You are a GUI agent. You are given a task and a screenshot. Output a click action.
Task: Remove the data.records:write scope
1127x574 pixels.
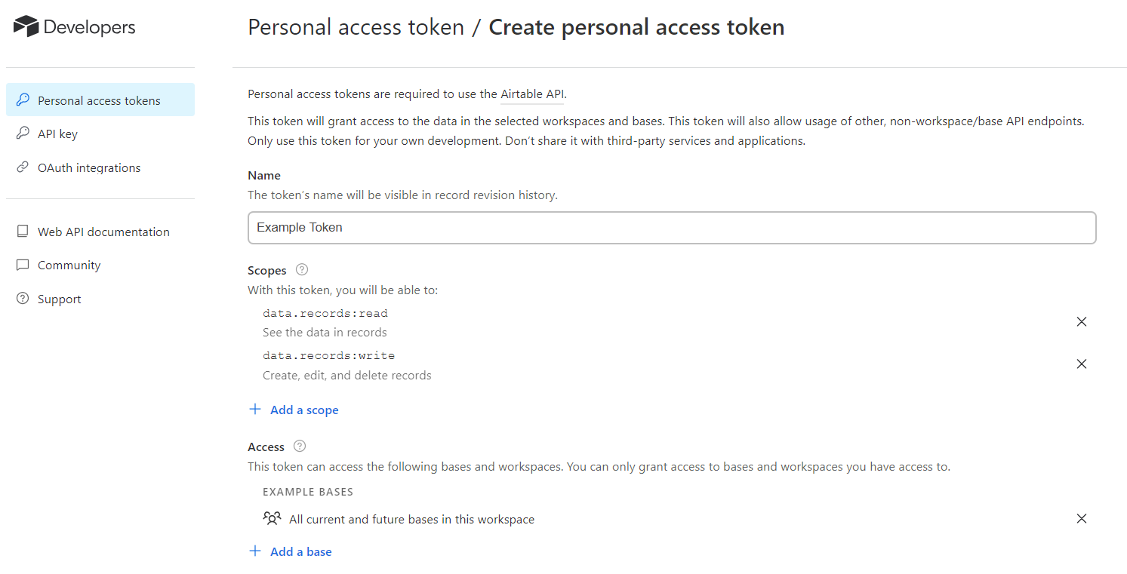coord(1081,364)
